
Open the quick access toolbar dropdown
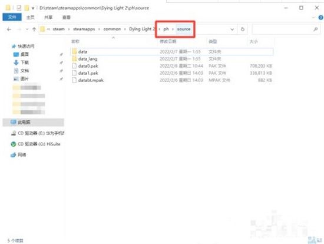click(33, 8)
